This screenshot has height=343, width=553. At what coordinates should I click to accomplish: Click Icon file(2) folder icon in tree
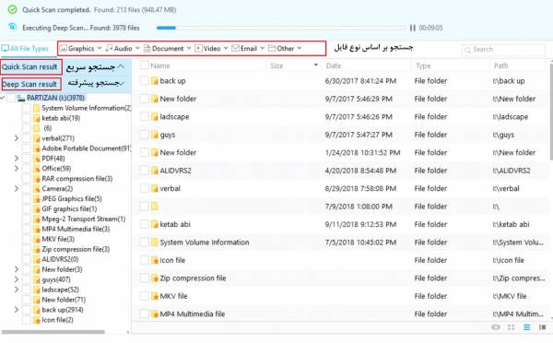tap(36, 320)
